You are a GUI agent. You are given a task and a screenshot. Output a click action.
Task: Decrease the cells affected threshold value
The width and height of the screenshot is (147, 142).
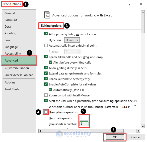(x=135, y=108)
